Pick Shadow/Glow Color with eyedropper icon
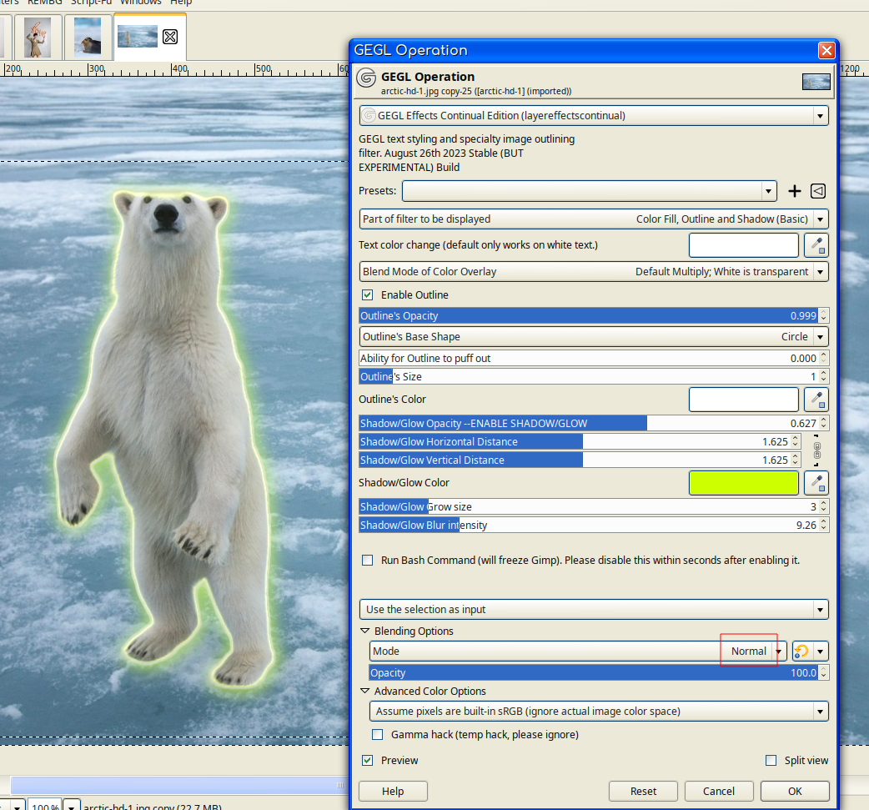The width and height of the screenshot is (869, 810). (x=816, y=483)
